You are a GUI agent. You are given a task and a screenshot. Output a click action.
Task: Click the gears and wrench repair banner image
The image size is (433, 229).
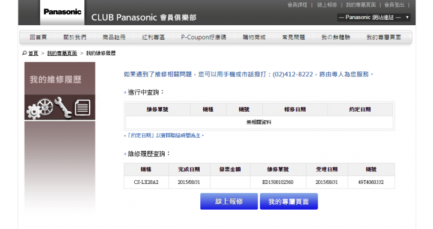pos(60,108)
